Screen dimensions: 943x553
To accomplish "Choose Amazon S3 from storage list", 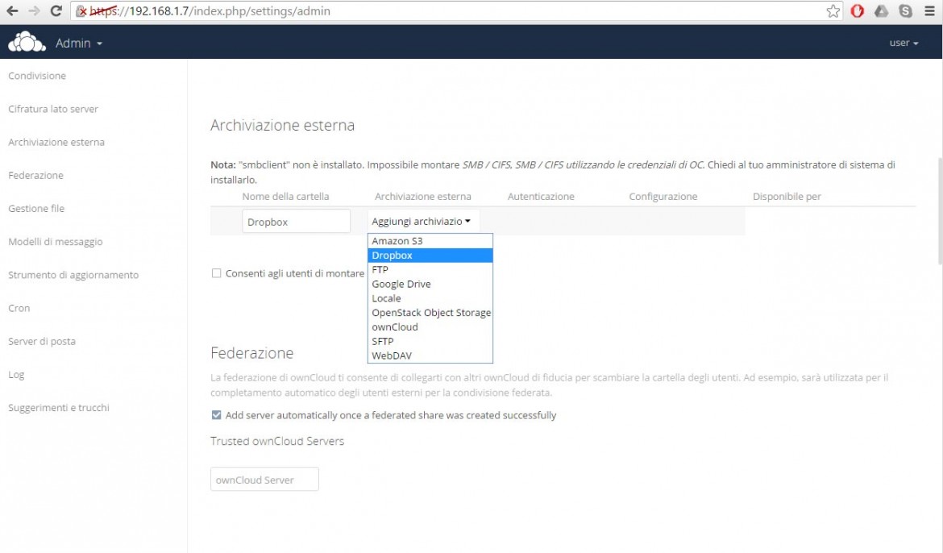I will pyautogui.click(x=430, y=241).
